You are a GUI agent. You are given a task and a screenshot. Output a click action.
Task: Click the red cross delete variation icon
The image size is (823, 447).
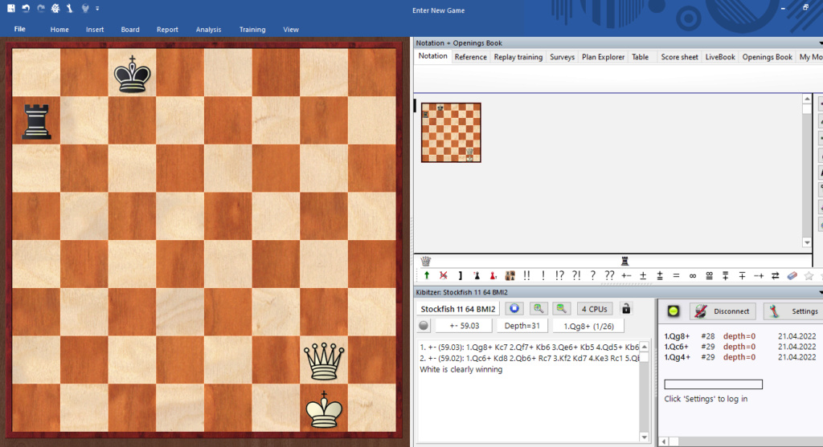coord(444,275)
